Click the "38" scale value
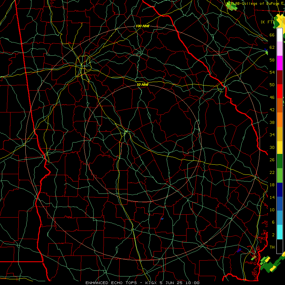The image size is (285, 285). pyautogui.click(x=272, y=122)
